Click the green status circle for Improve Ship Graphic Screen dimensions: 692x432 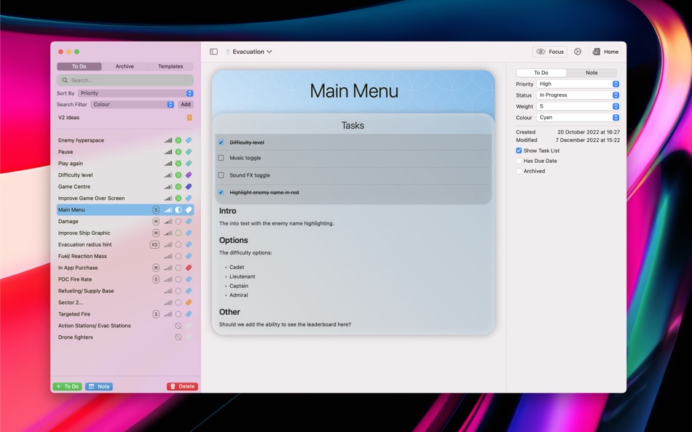pos(178,233)
